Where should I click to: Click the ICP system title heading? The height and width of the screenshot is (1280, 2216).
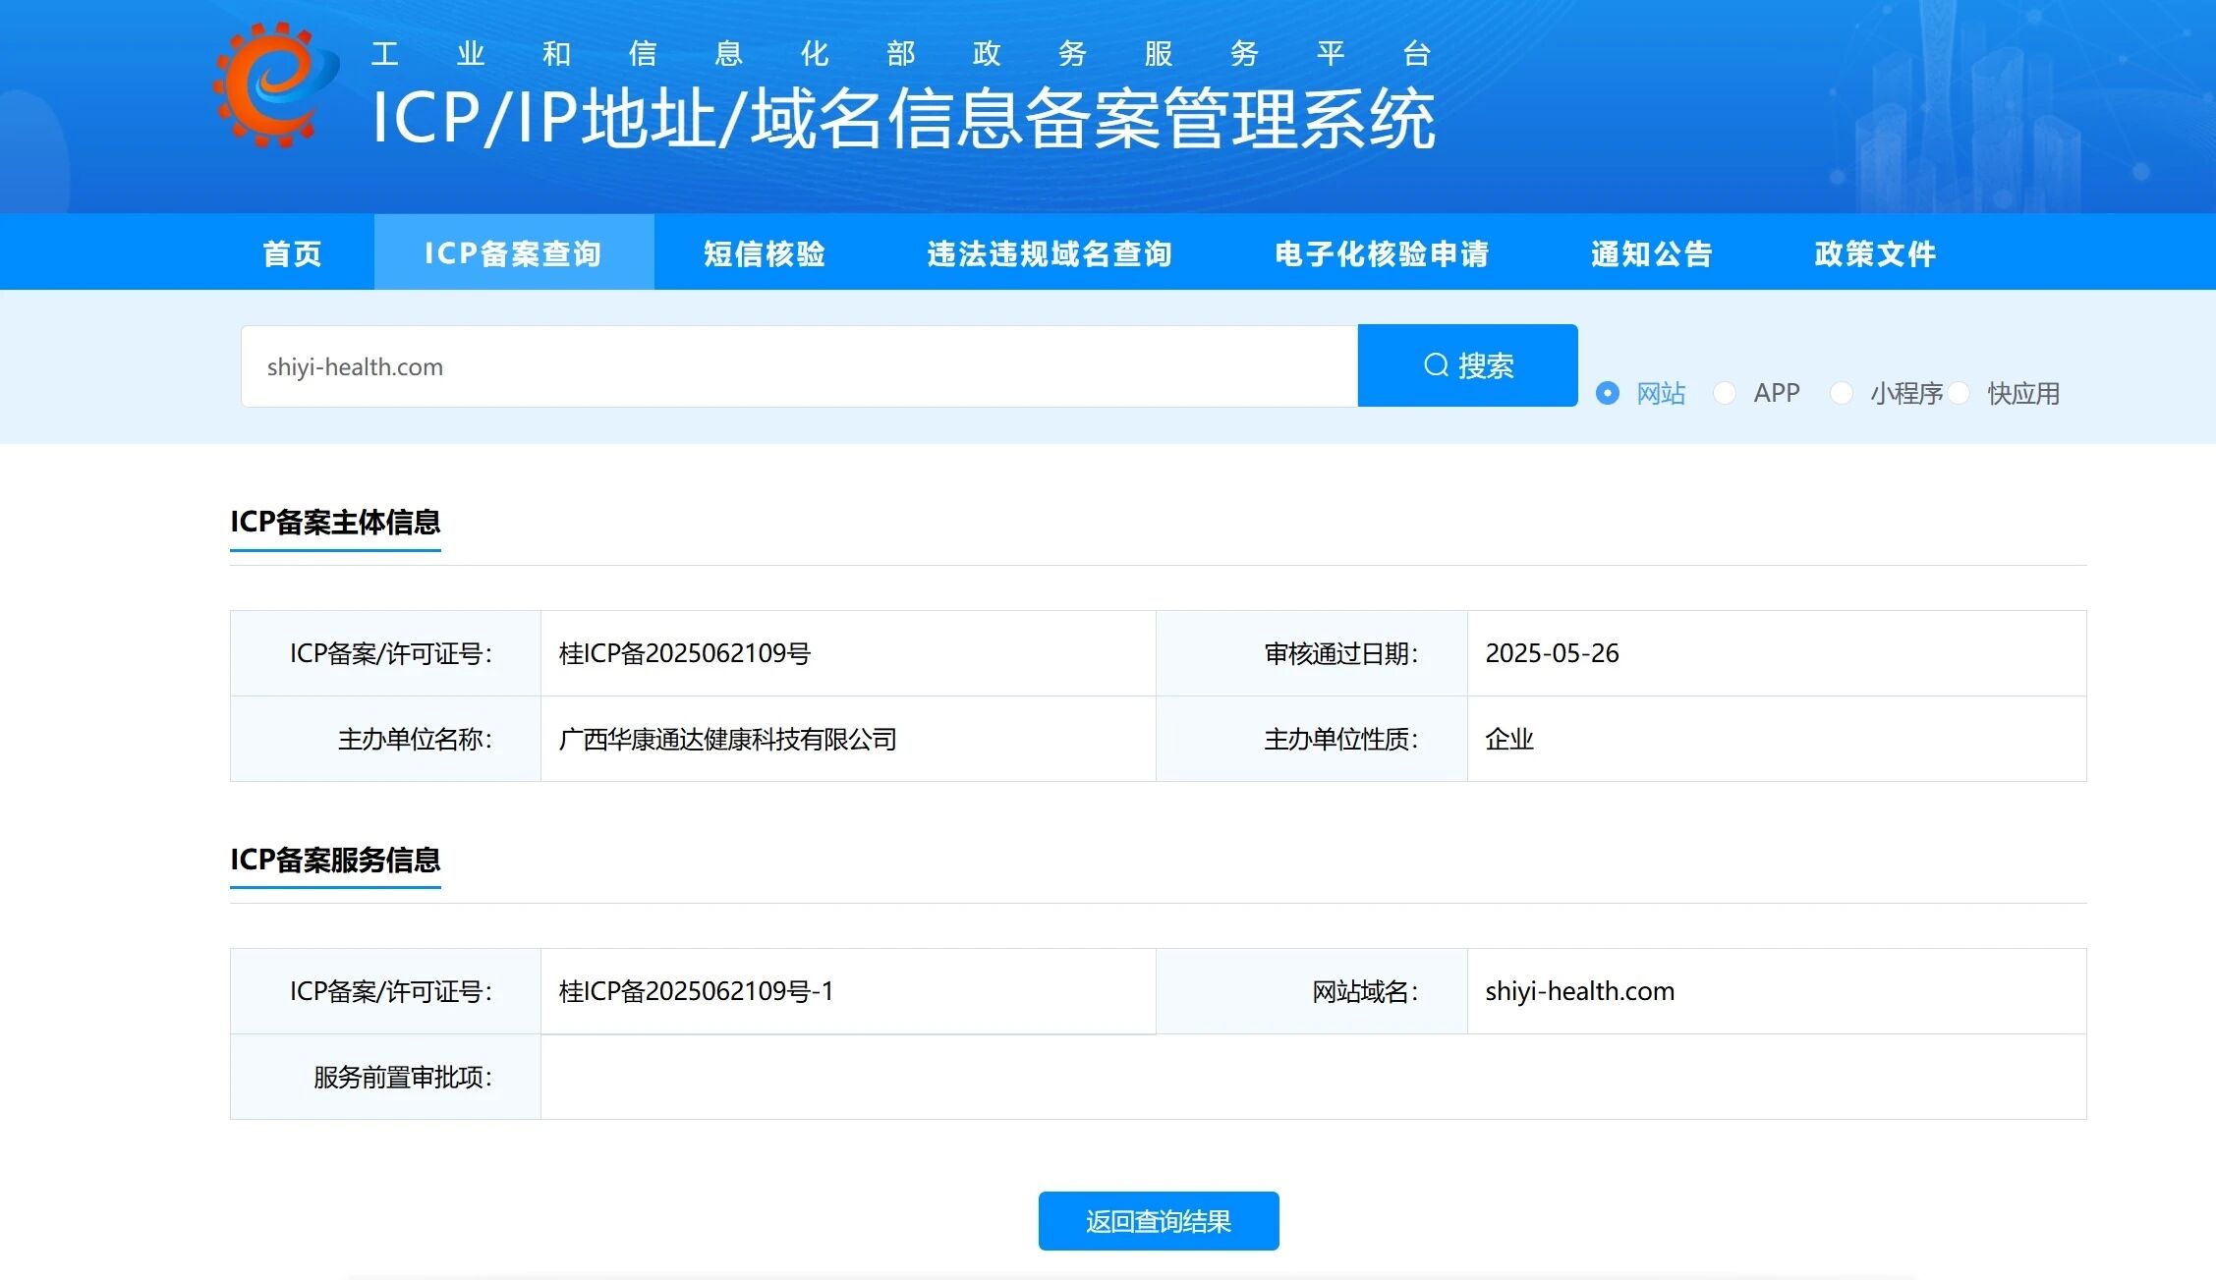902,119
